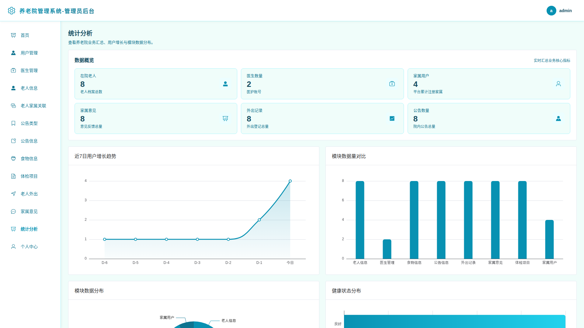The image size is (584, 328).
Task: Click the 数据概览 section heading
Action: (x=84, y=60)
